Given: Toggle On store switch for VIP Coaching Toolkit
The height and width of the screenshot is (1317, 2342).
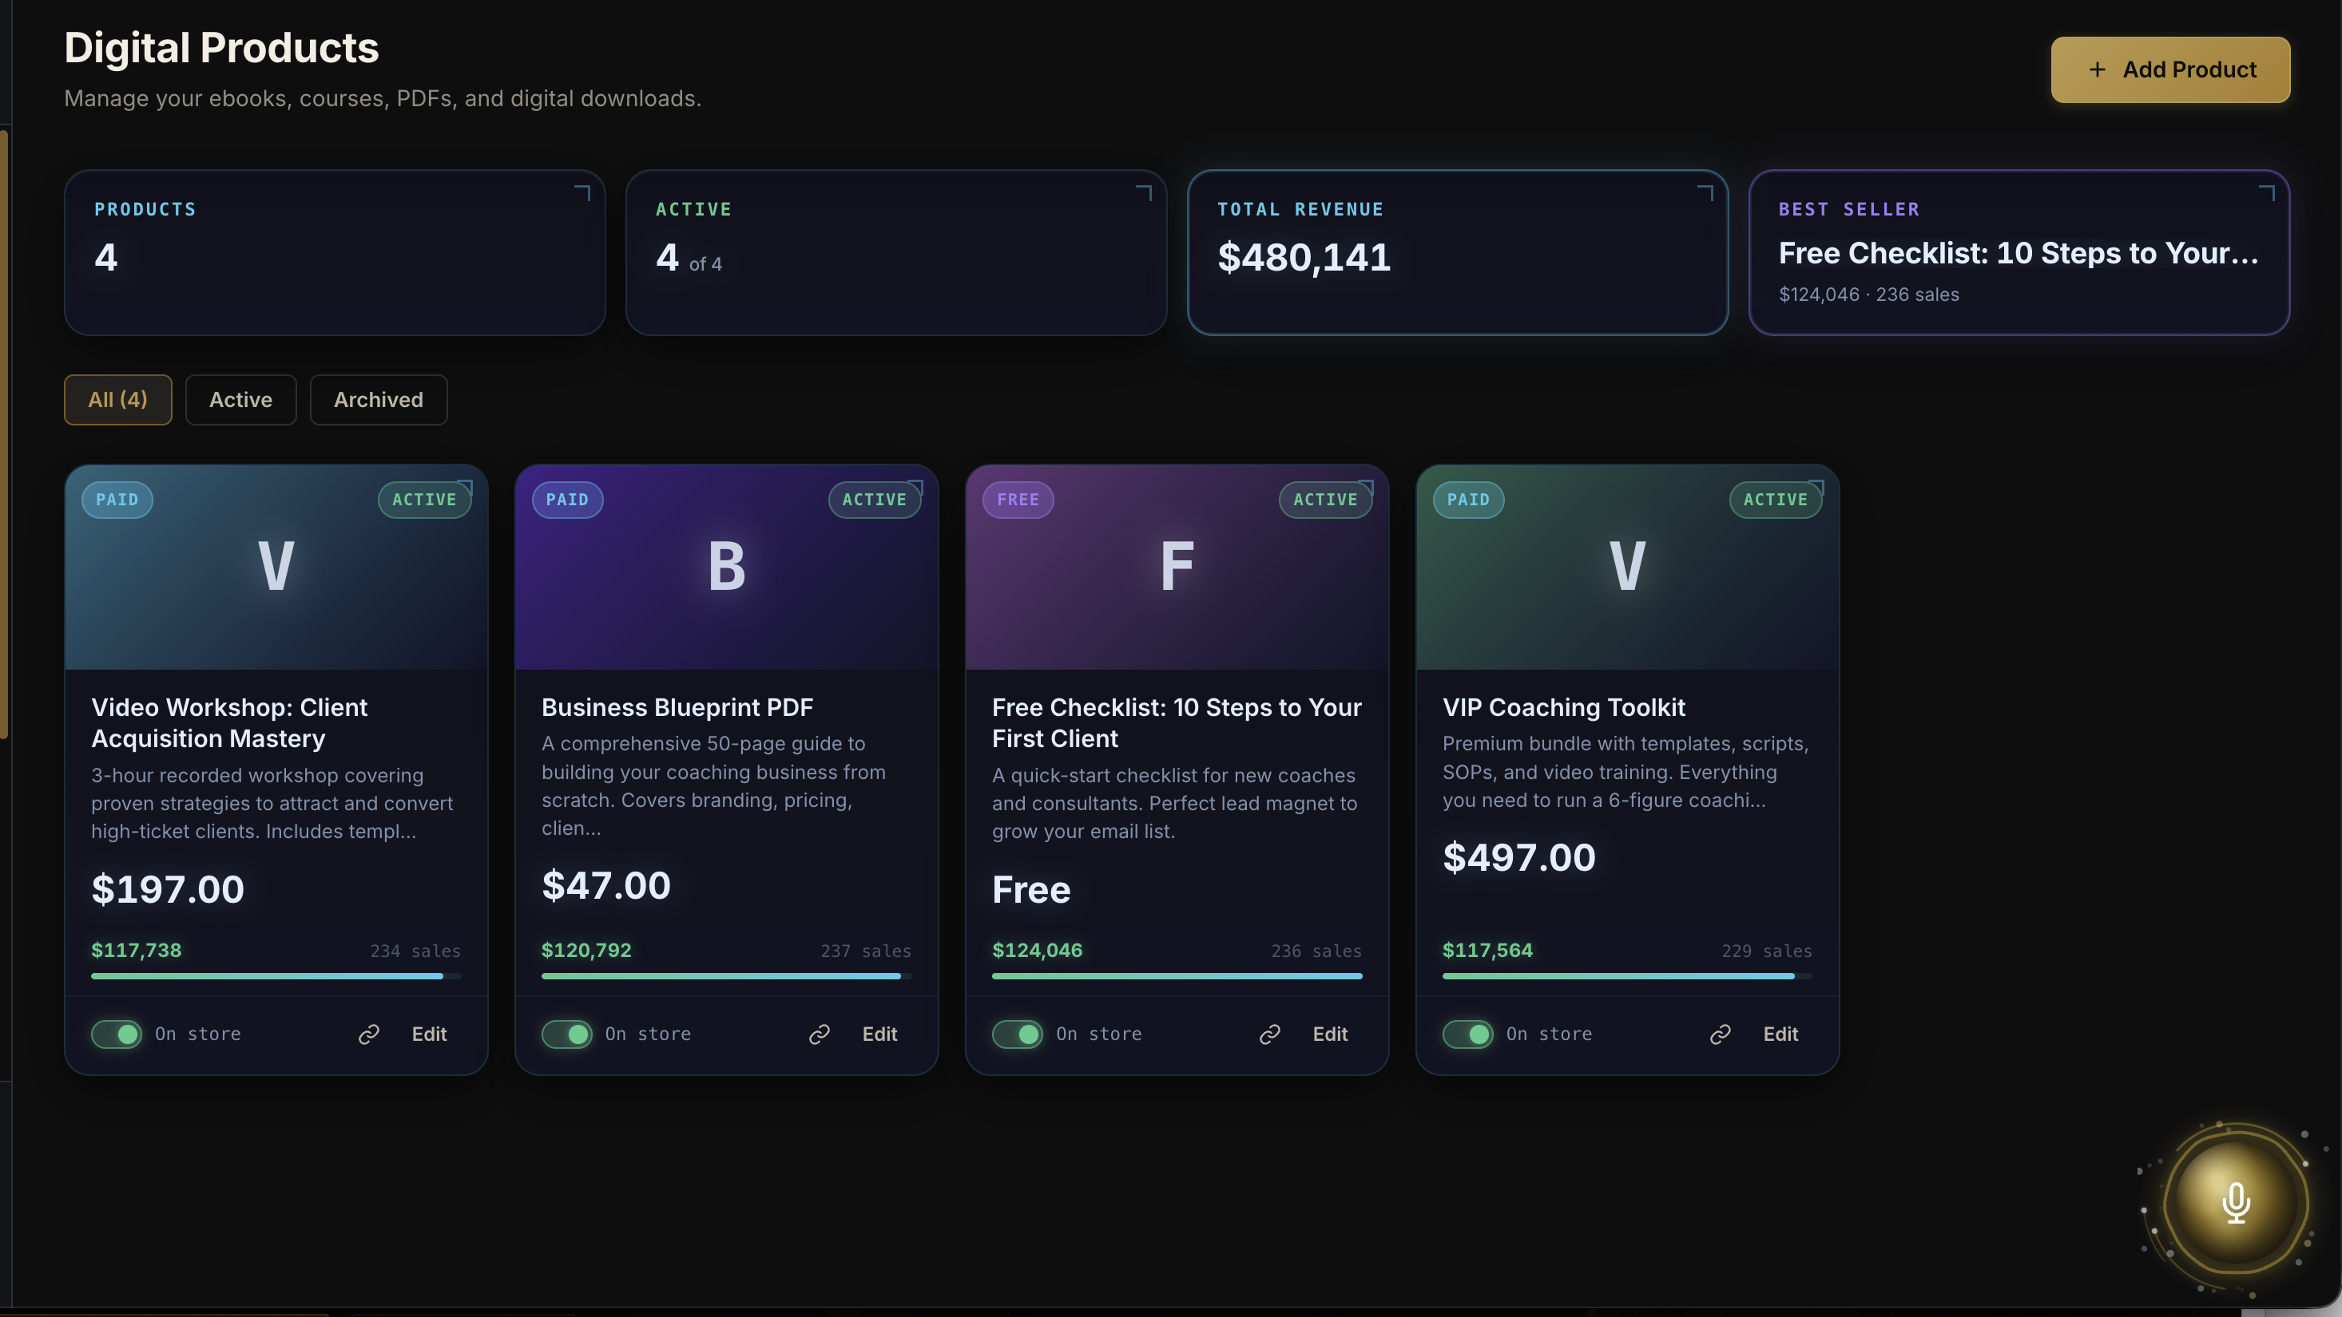Looking at the screenshot, I should (1467, 1034).
